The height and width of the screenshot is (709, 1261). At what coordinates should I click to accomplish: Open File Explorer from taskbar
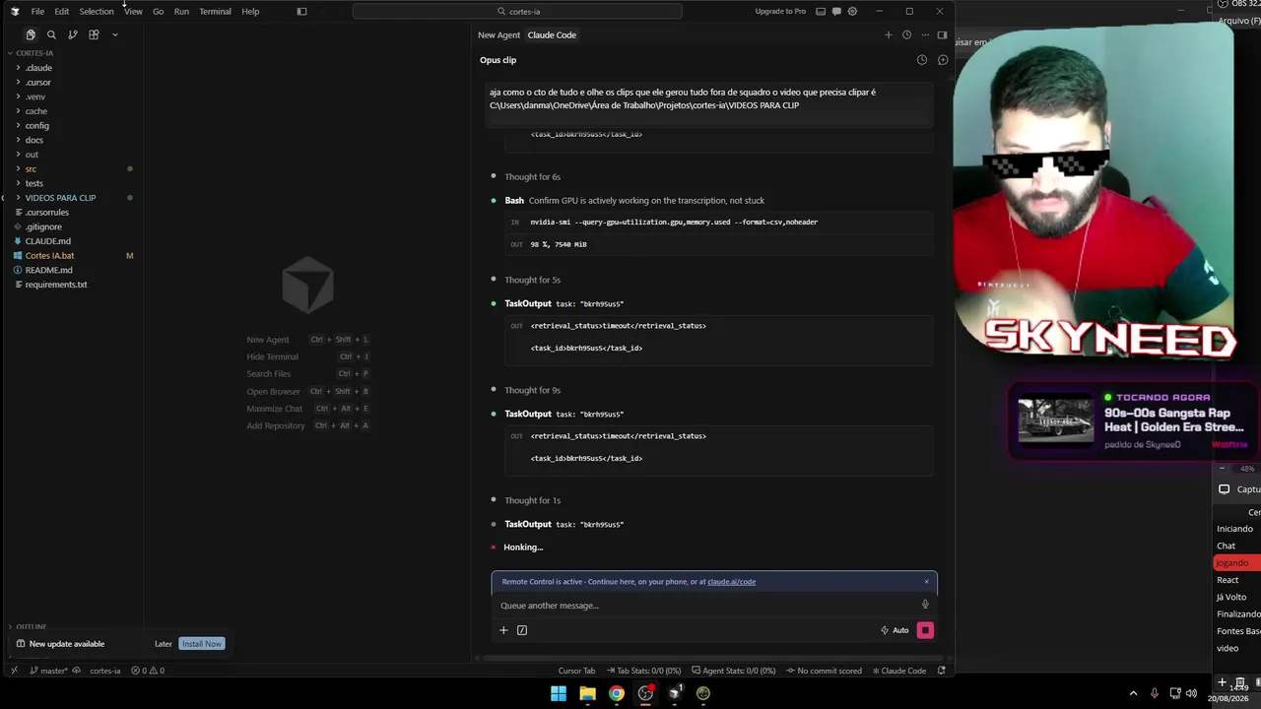[x=587, y=693]
